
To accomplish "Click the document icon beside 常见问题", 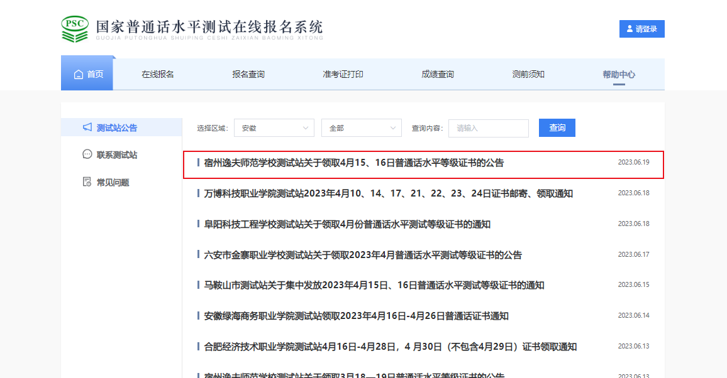I will [87, 182].
